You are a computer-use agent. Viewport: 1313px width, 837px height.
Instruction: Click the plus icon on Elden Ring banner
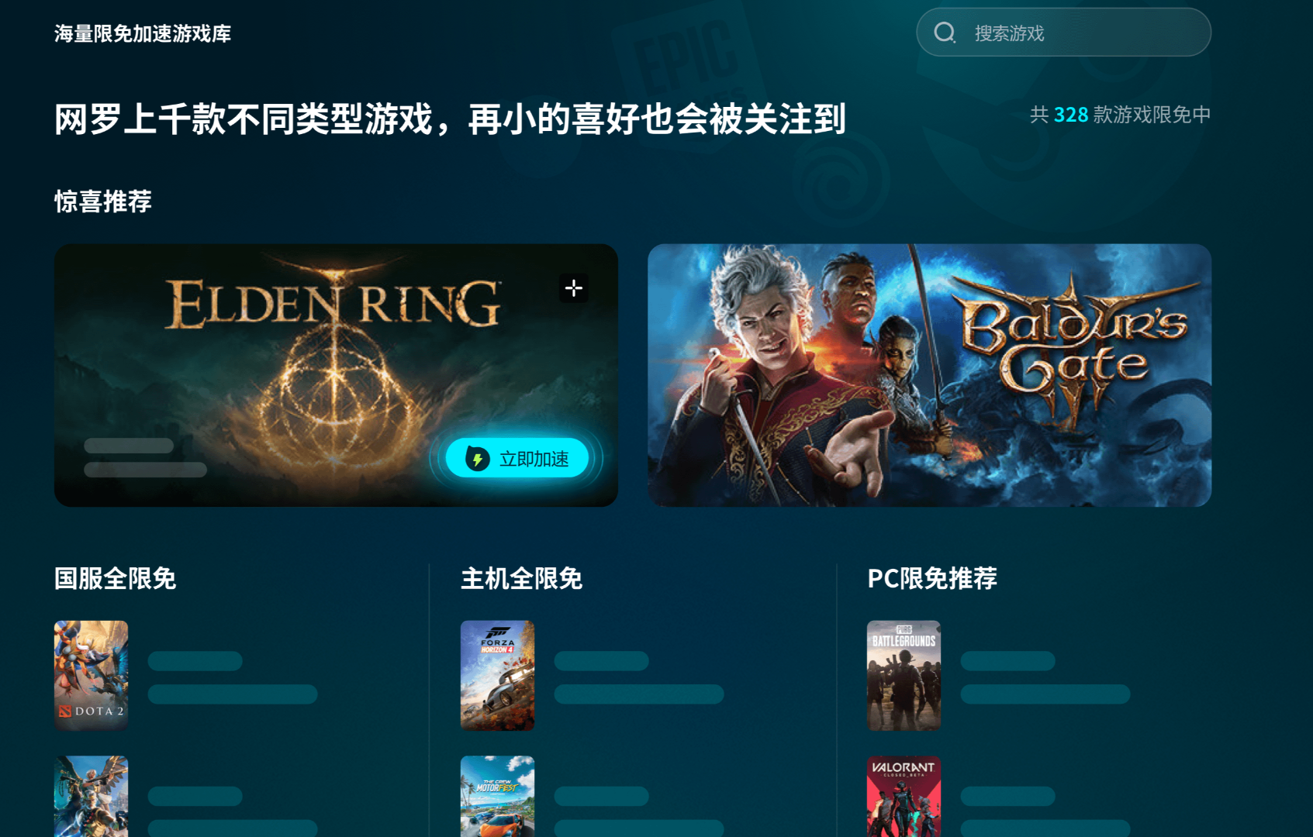(x=574, y=288)
